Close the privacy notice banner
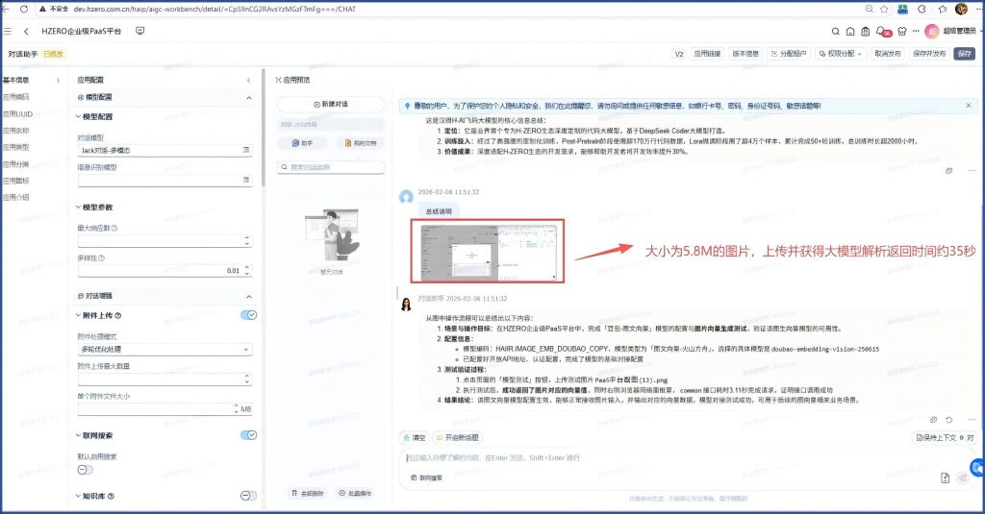Viewport: 985px width, 514px height. point(968,105)
